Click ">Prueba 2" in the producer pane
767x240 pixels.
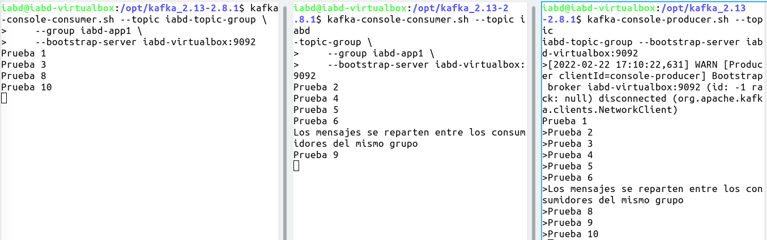(567, 132)
